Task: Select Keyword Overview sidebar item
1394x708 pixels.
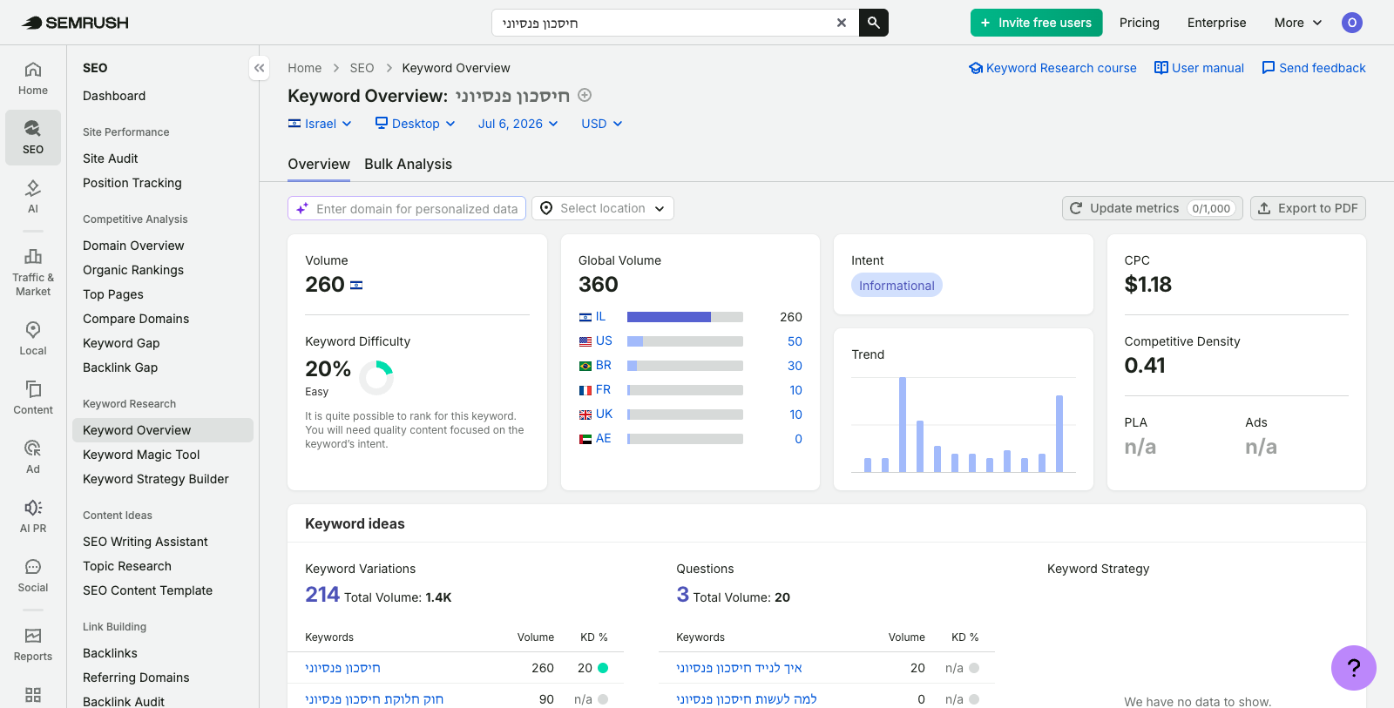Action: click(163, 430)
